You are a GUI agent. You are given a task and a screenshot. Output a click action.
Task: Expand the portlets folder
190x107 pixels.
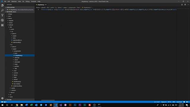point(17,66)
